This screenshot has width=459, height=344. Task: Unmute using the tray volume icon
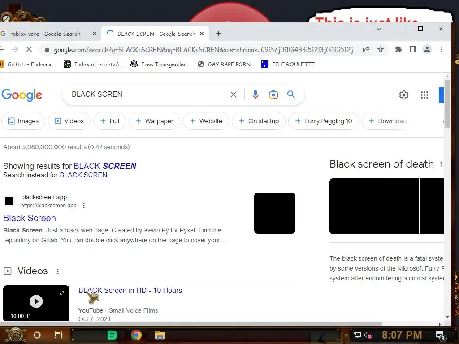coord(368,335)
